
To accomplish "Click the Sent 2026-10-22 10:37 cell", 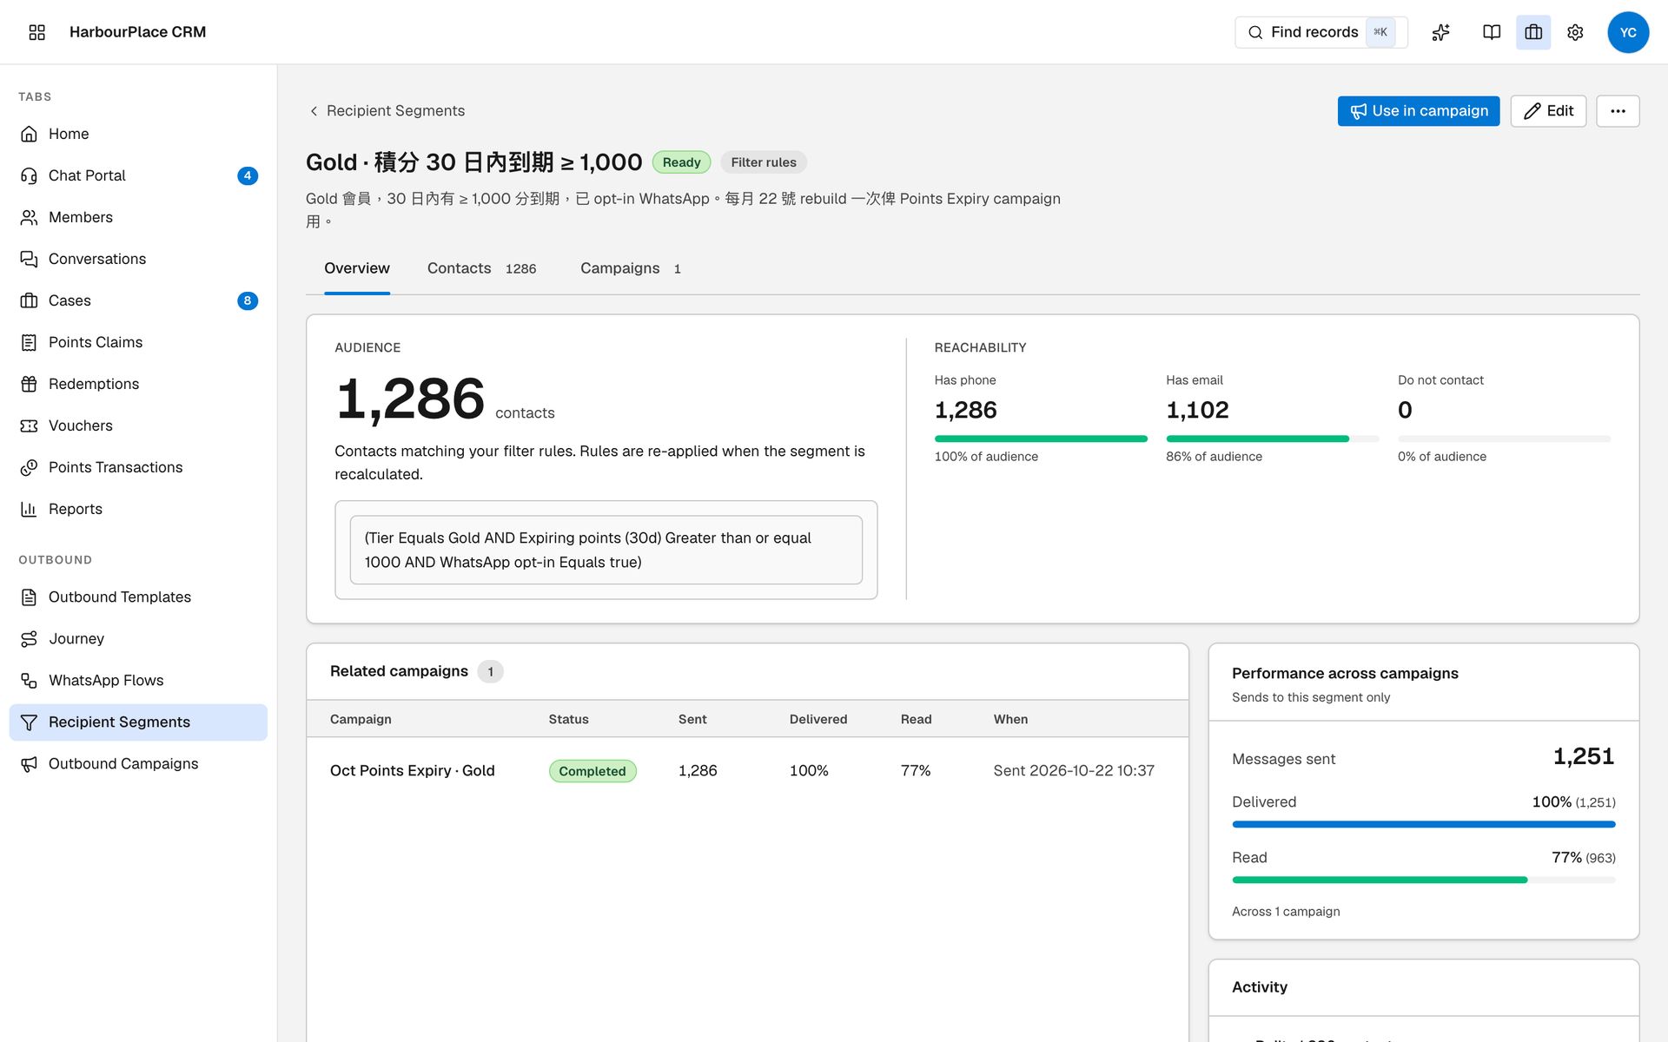I will pyautogui.click(x=1074, y=770).
